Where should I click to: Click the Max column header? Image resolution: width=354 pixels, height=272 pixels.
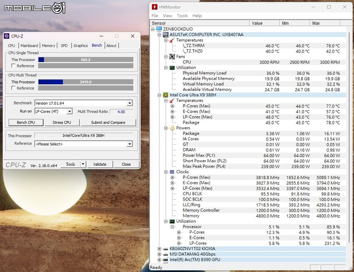tap(325, 23)
